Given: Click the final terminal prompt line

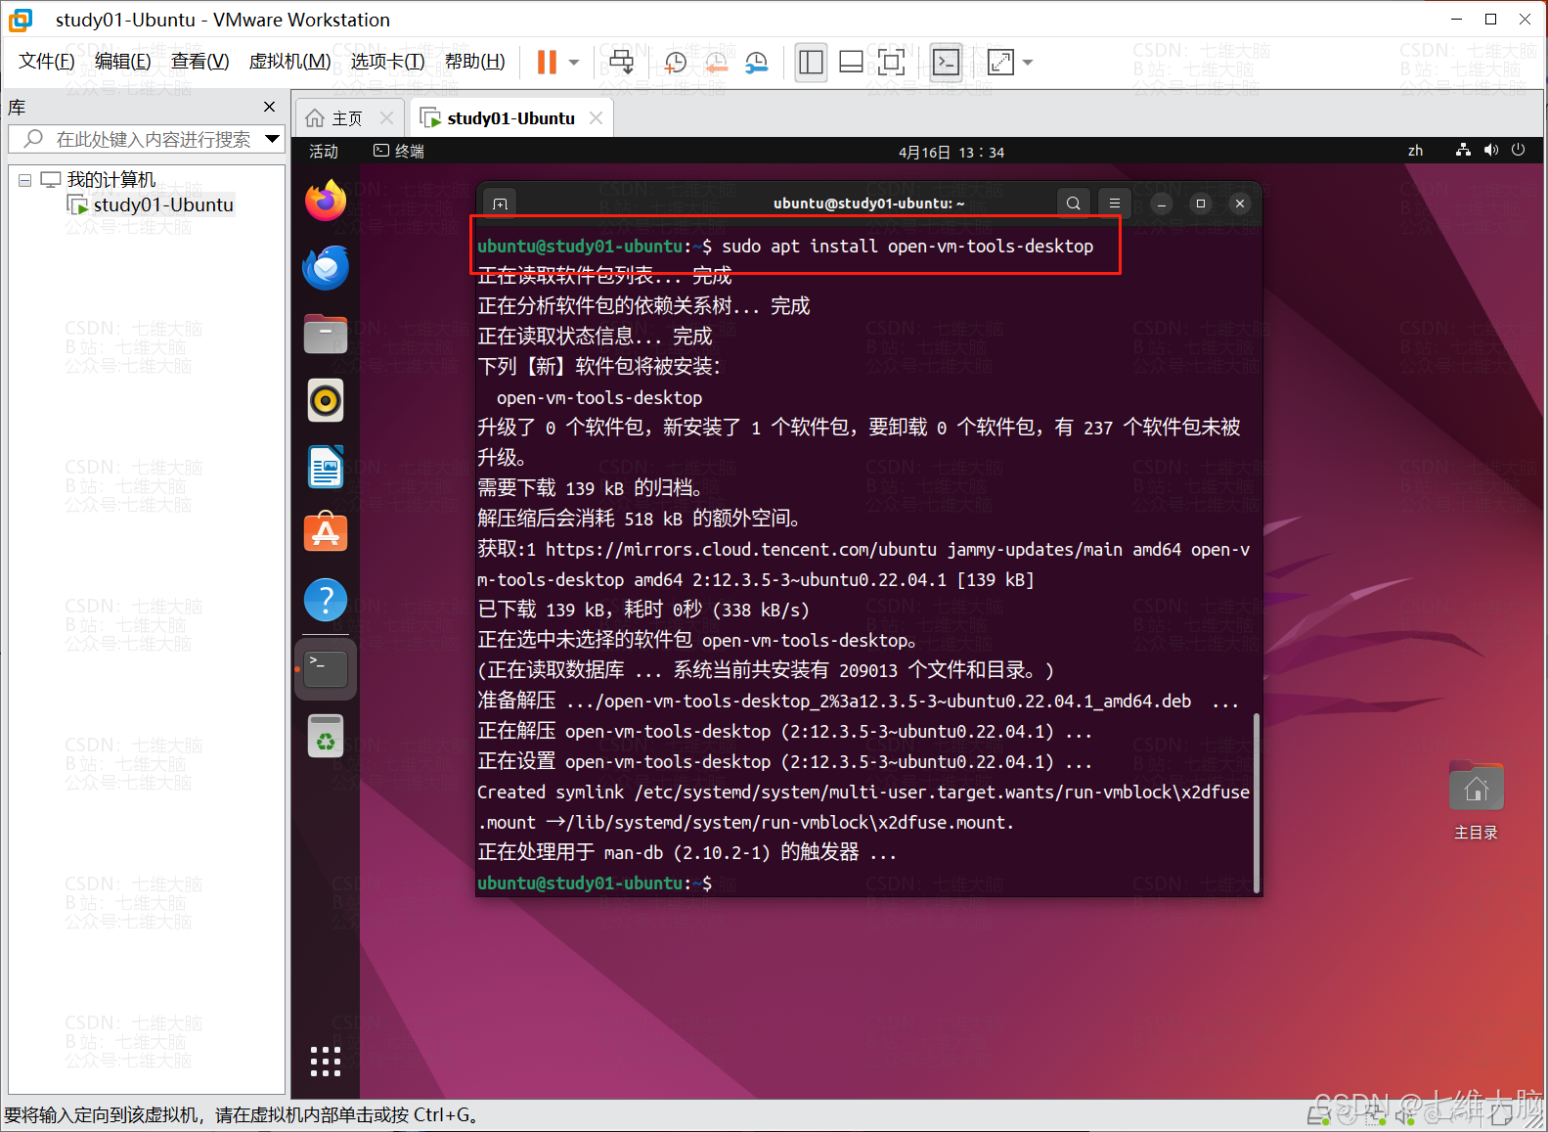Looking at the screenshot, I should pyautogui.click(x=595, y=883).
